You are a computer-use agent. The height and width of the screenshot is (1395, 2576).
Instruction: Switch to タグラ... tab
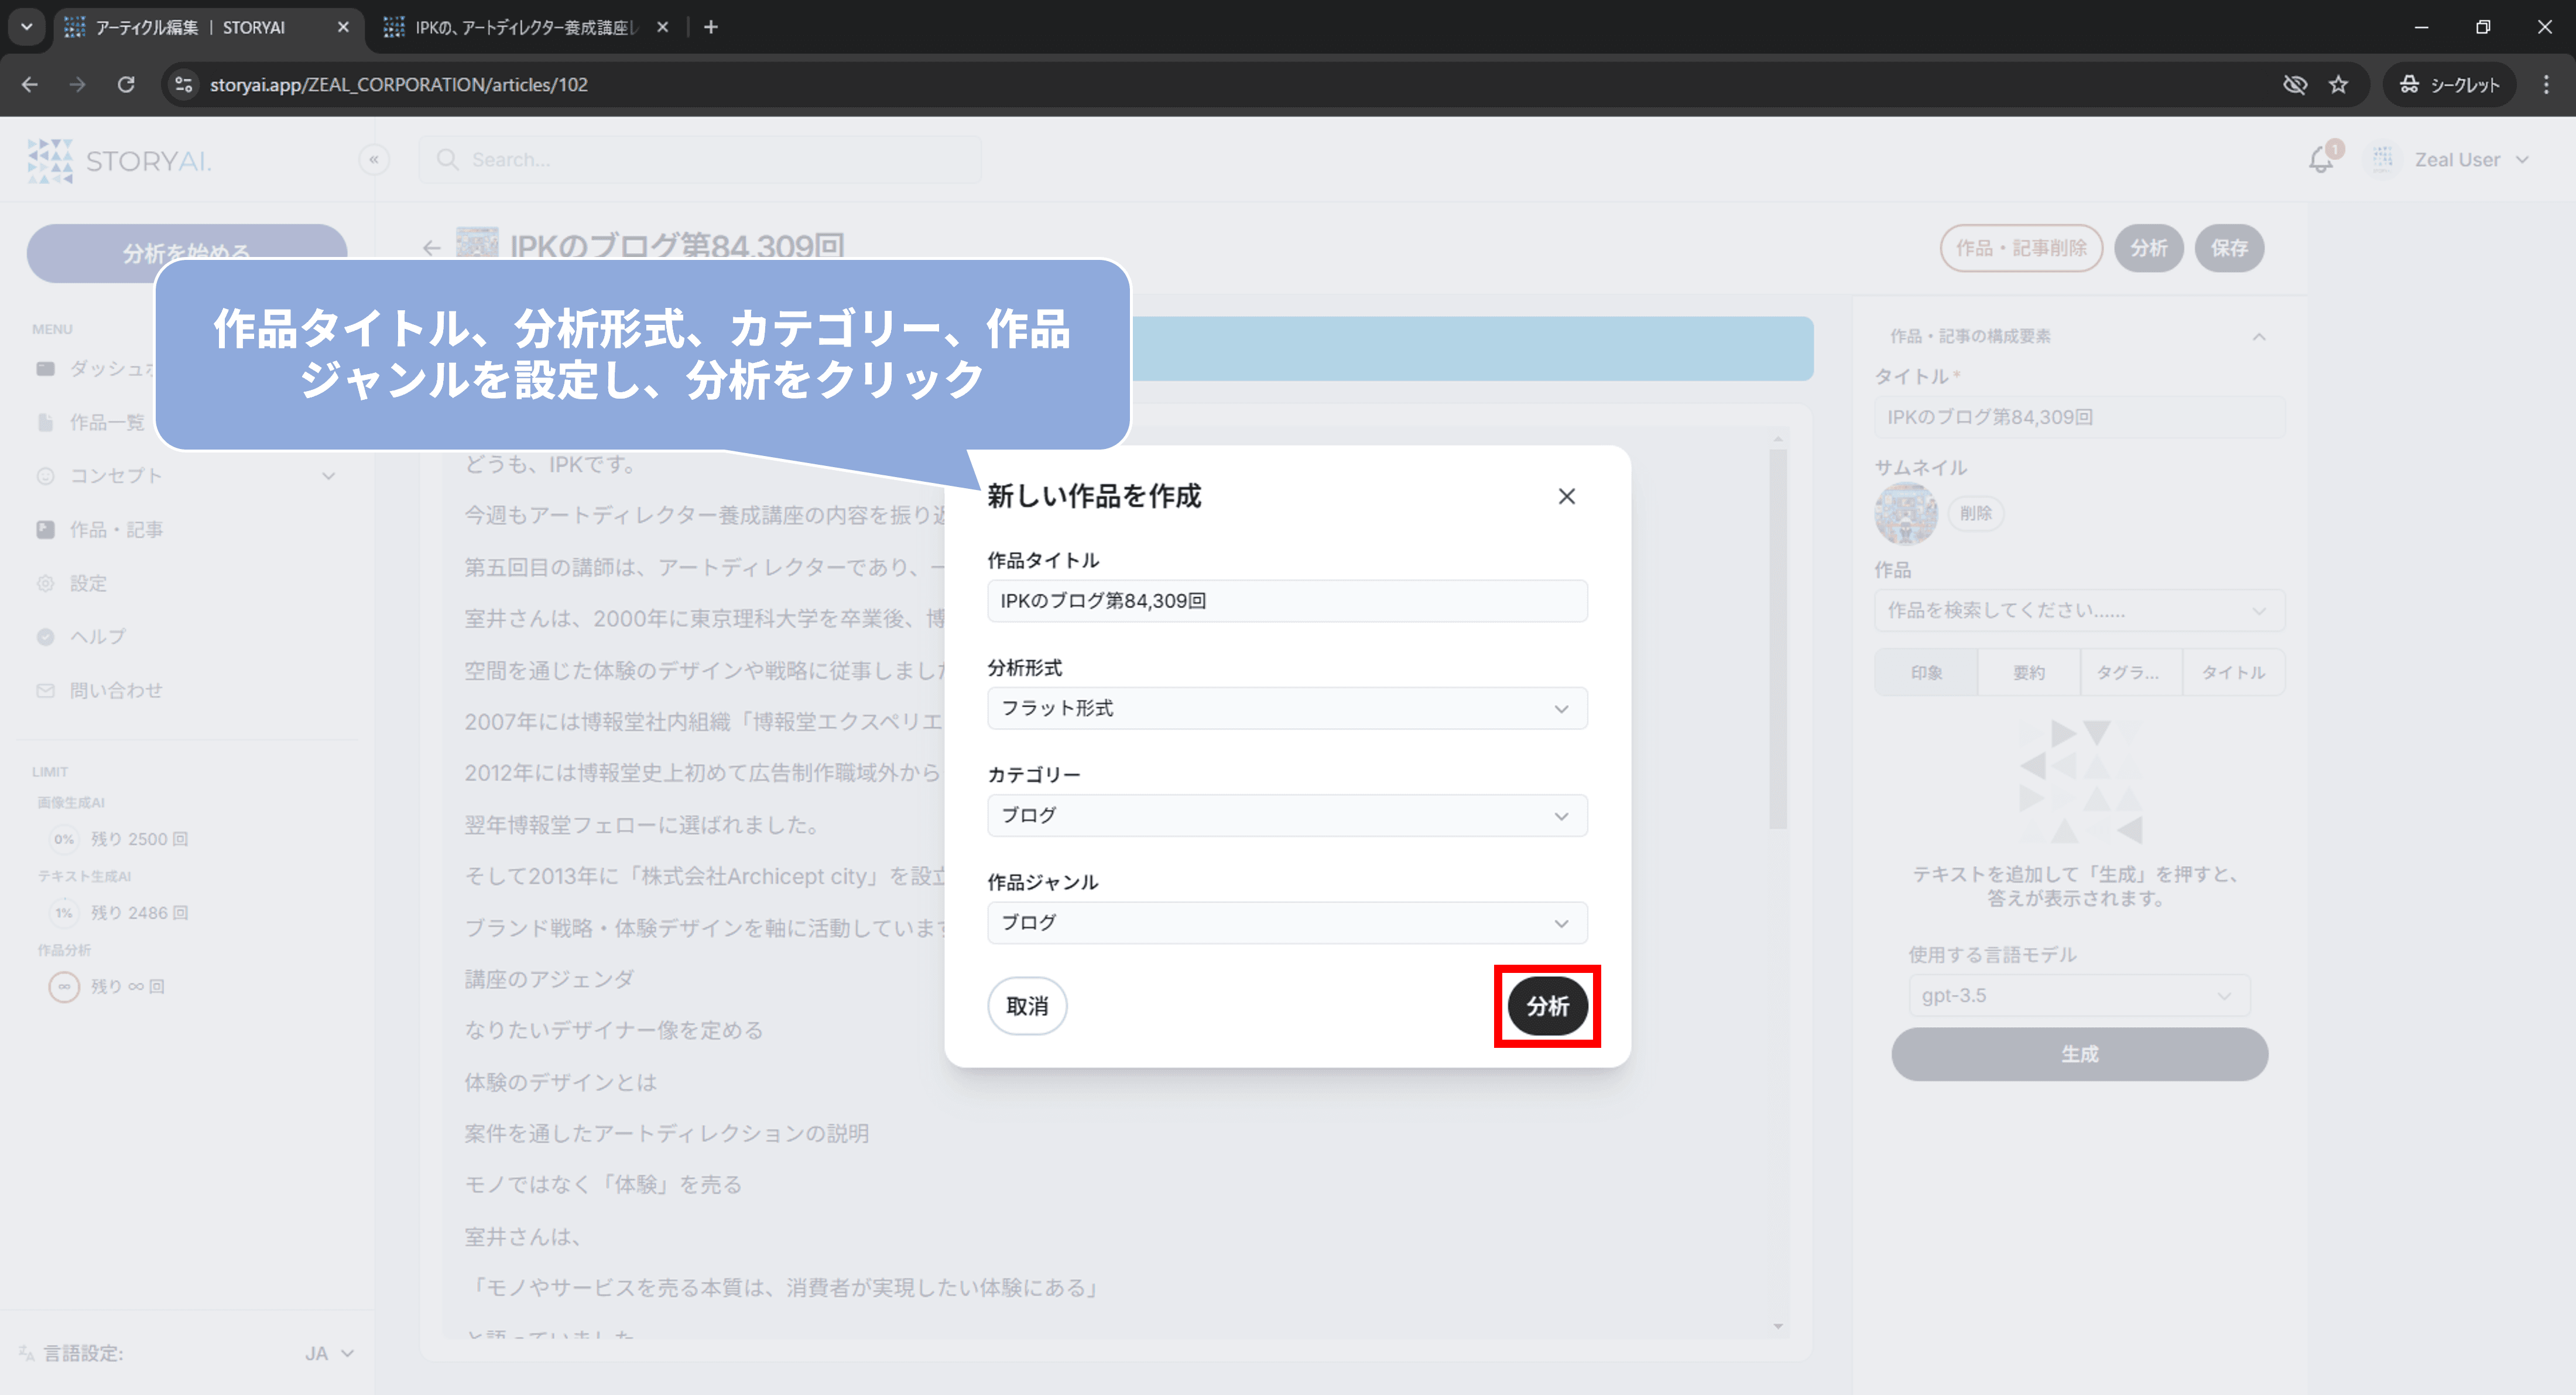click(2131, 672)
